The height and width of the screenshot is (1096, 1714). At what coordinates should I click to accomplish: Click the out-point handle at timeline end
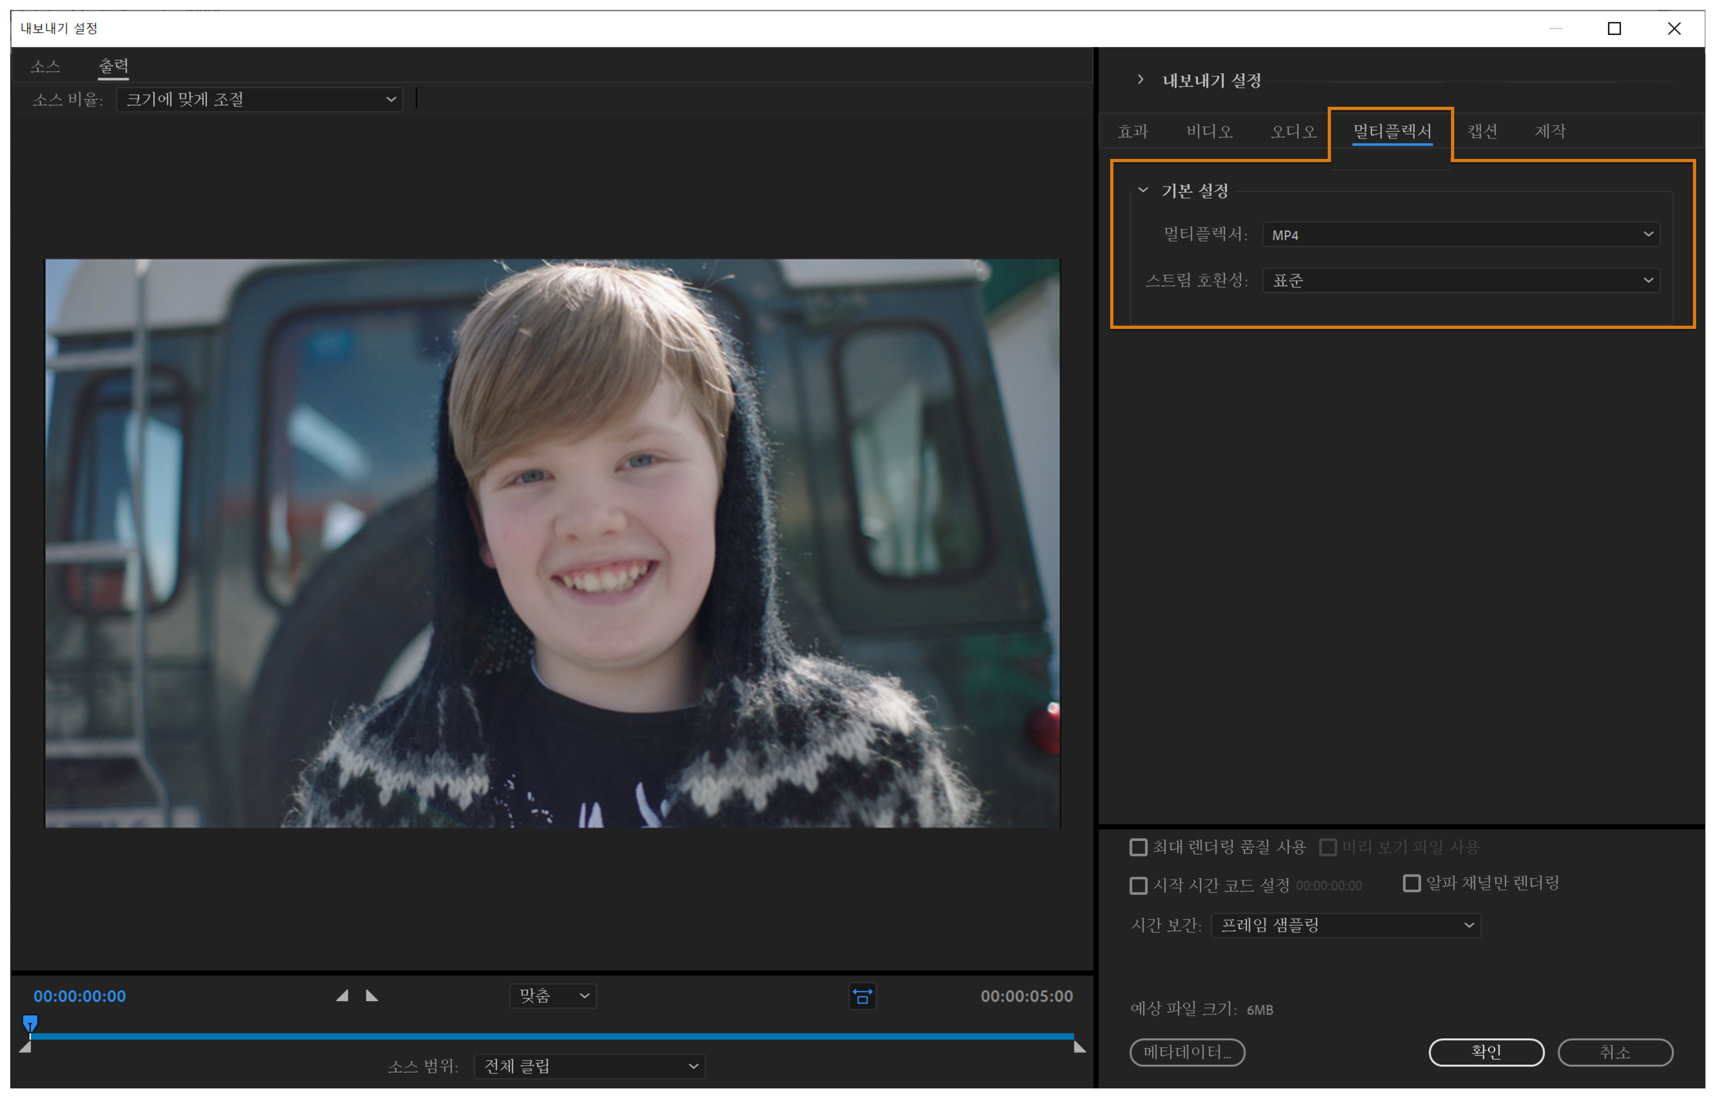1079,1046
